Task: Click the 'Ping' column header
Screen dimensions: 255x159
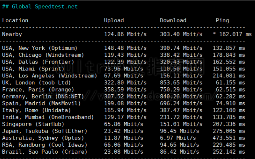Action: 222,21
